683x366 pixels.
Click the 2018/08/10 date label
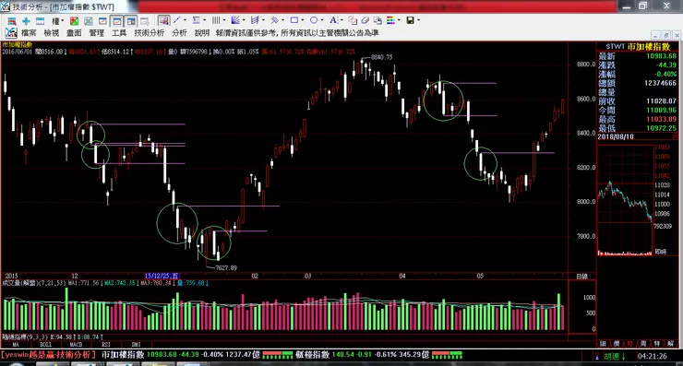coord(616,136)
